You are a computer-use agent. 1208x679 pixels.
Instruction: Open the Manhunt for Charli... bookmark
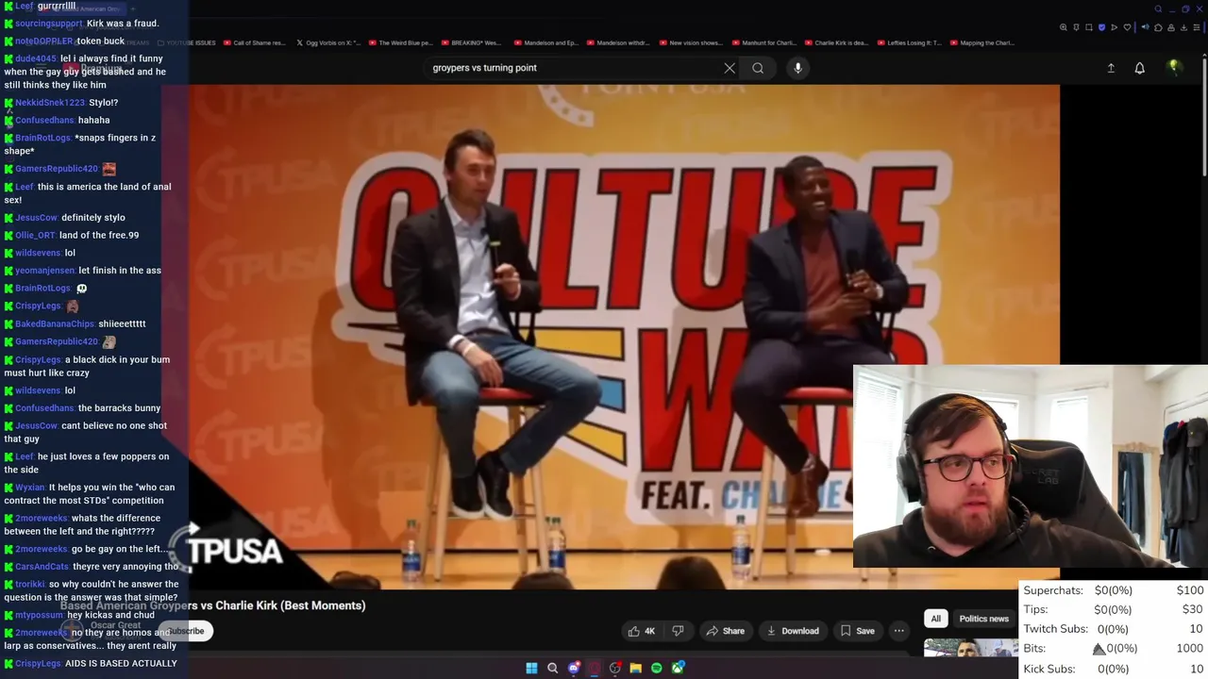(763, 42)
